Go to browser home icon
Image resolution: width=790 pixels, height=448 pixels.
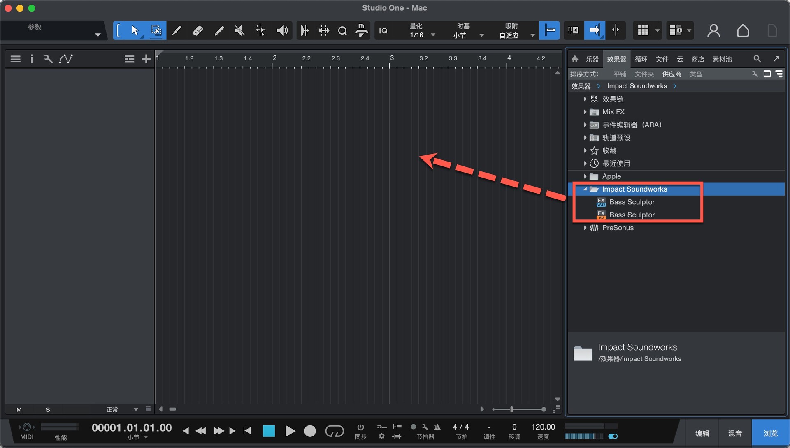[575, 59]
